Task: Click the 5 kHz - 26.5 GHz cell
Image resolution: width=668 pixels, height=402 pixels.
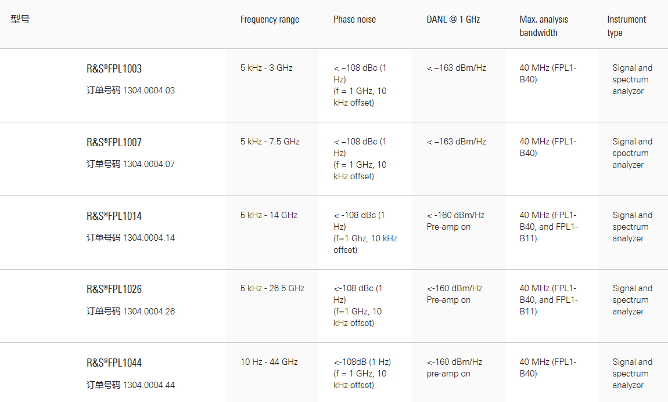Action: 272,288
